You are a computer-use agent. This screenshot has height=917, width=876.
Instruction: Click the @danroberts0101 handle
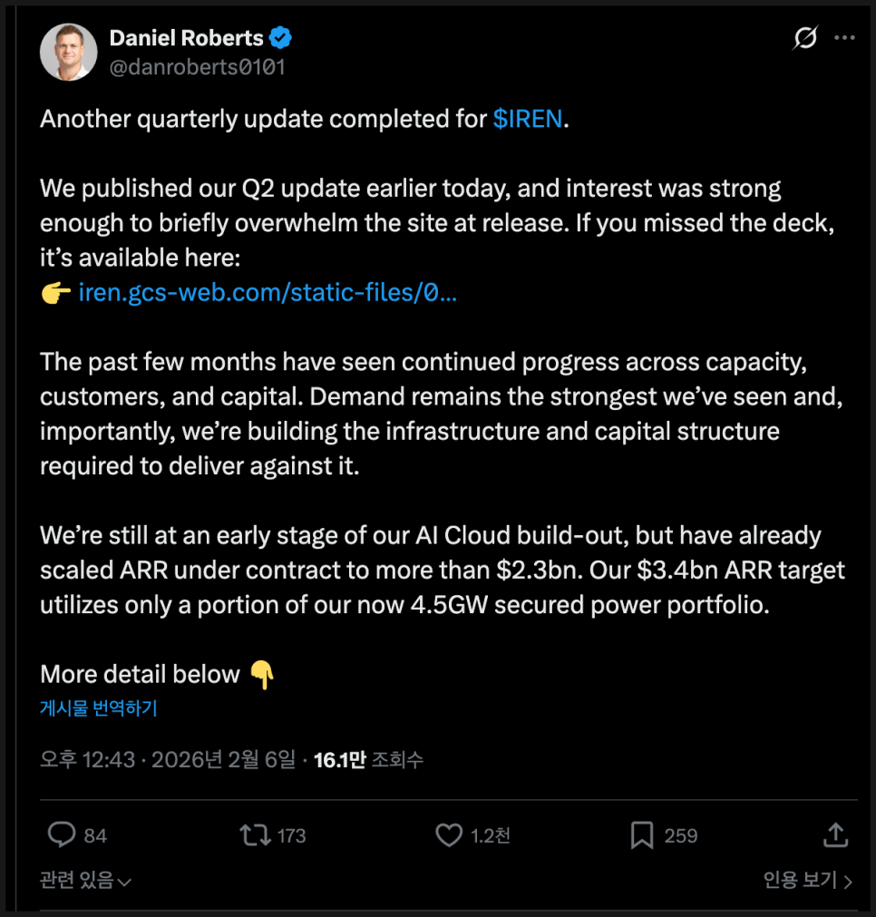coord(197,67)
